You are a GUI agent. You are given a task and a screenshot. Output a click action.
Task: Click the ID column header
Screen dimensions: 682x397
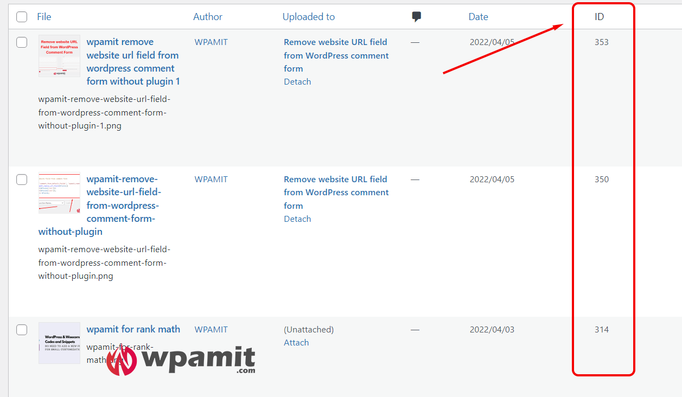coord(599,17)
